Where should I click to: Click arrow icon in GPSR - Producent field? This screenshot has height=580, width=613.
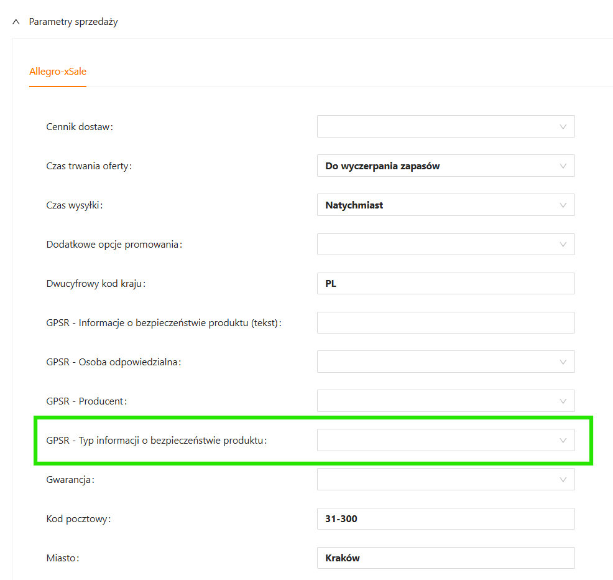[563, 401]
